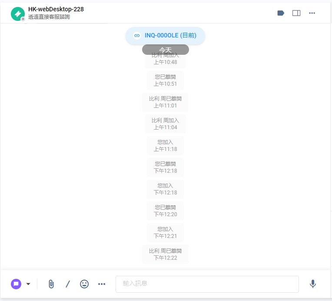Click the HK-webDesktop-228 conversation title
Viewport: 332px width, 301px height.
click(x=56, y=9)
